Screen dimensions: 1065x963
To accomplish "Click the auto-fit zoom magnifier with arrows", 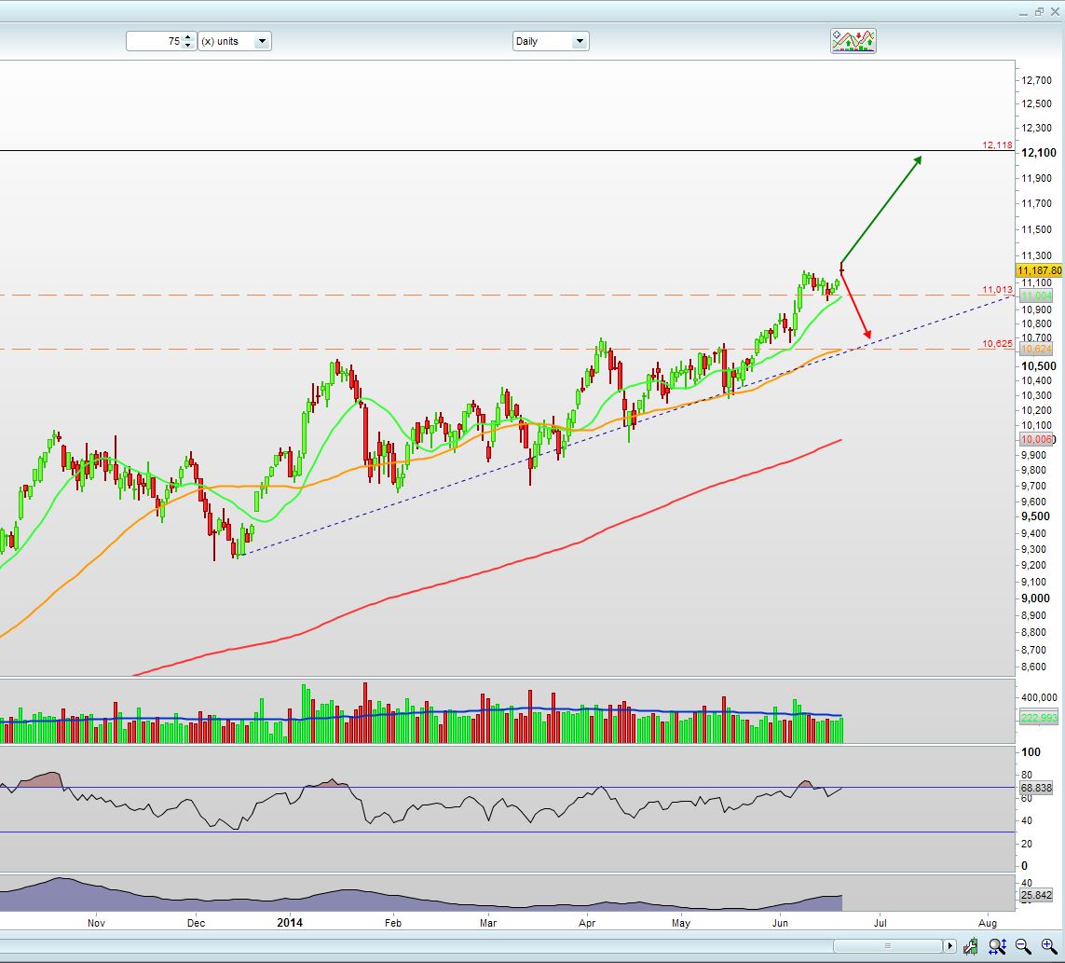I will point(997,946).
